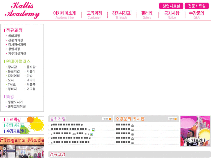Open 커플룩 one-day class

click(31, 84)
